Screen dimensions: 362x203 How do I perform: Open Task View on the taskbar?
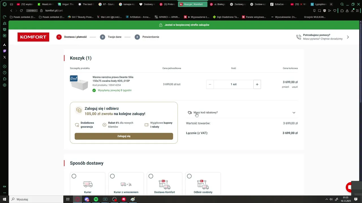[68, 199]
